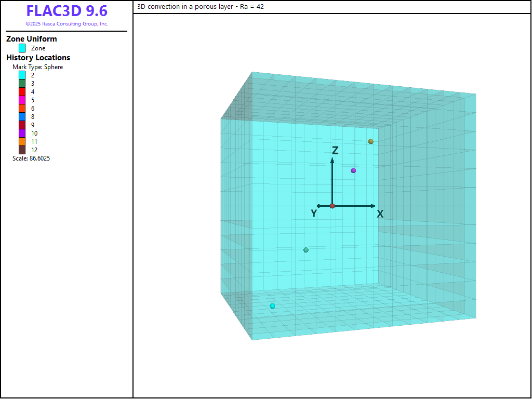The height and width of the screenshot is (399, 532).
Task: Pick the red swatch for history 4
Action: pyautogui.click(x=22, y=91)
